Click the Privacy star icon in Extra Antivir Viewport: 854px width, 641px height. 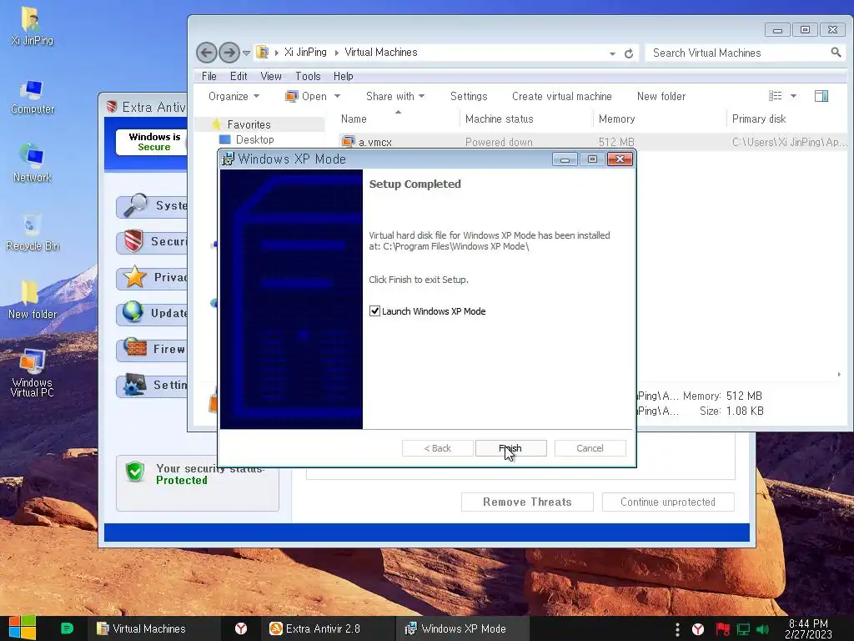134,277
